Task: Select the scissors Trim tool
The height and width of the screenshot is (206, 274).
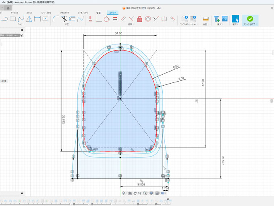Action: [x=65, y=19]
